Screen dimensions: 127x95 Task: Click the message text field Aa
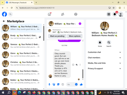pyautogui.click(x=71, y=84)
